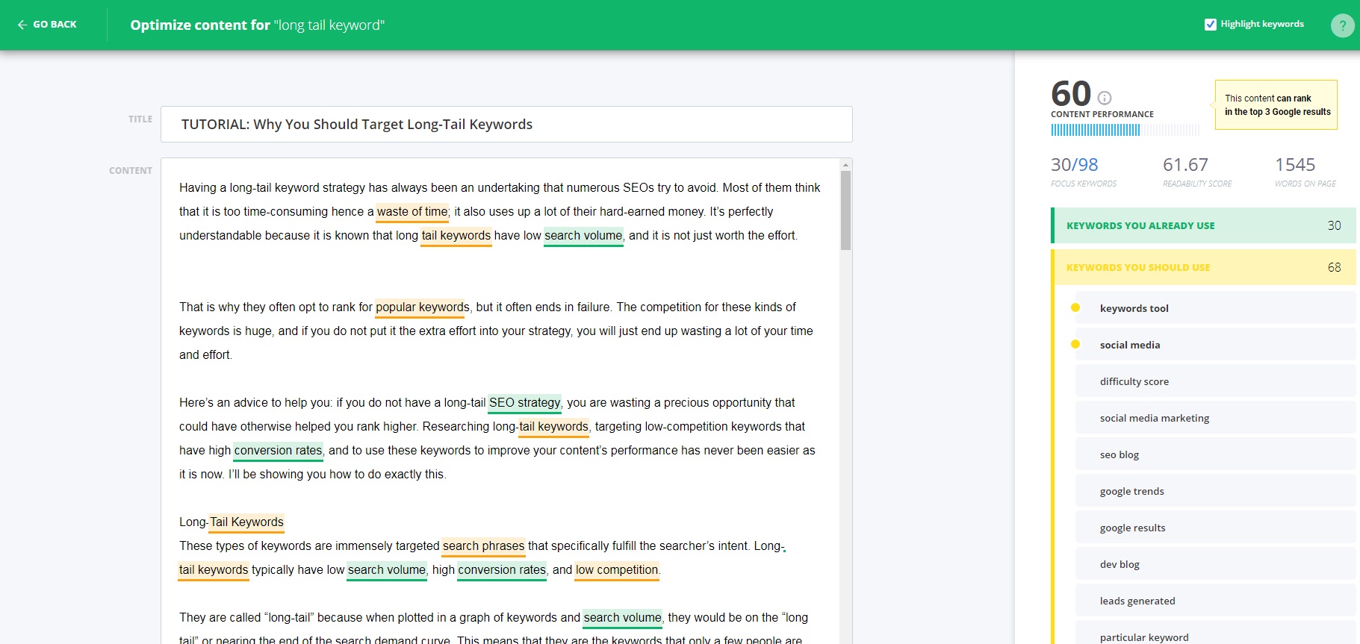Collapse Keywords You Should Use section
The width and height of the screenshot is (1360, 644).
(1203, 267)
